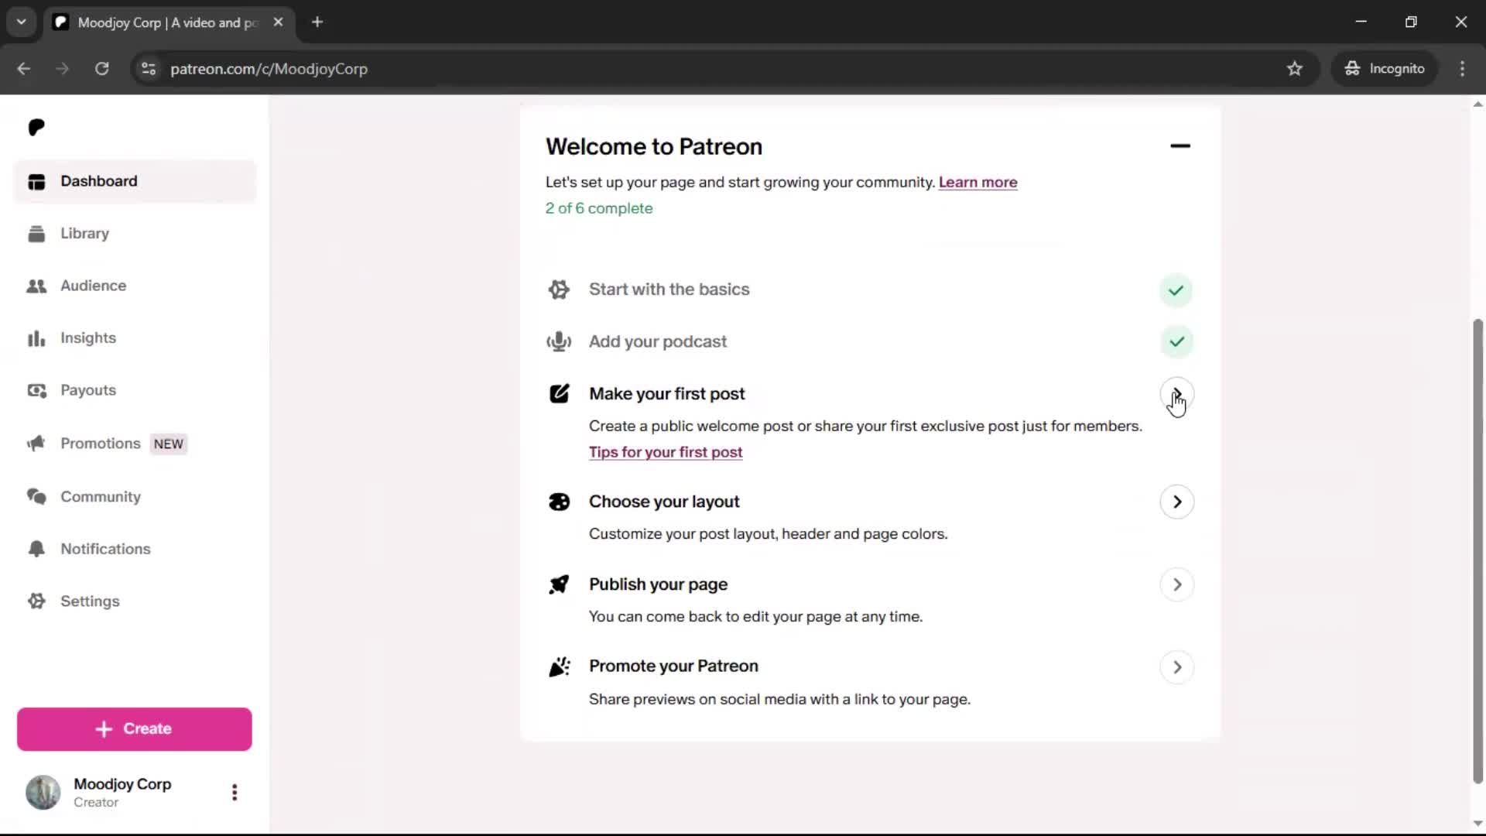Collapse the Welcome to Patreon panel
Viewport: 1486px width, 836px height.
click(x=1180, y=146)
